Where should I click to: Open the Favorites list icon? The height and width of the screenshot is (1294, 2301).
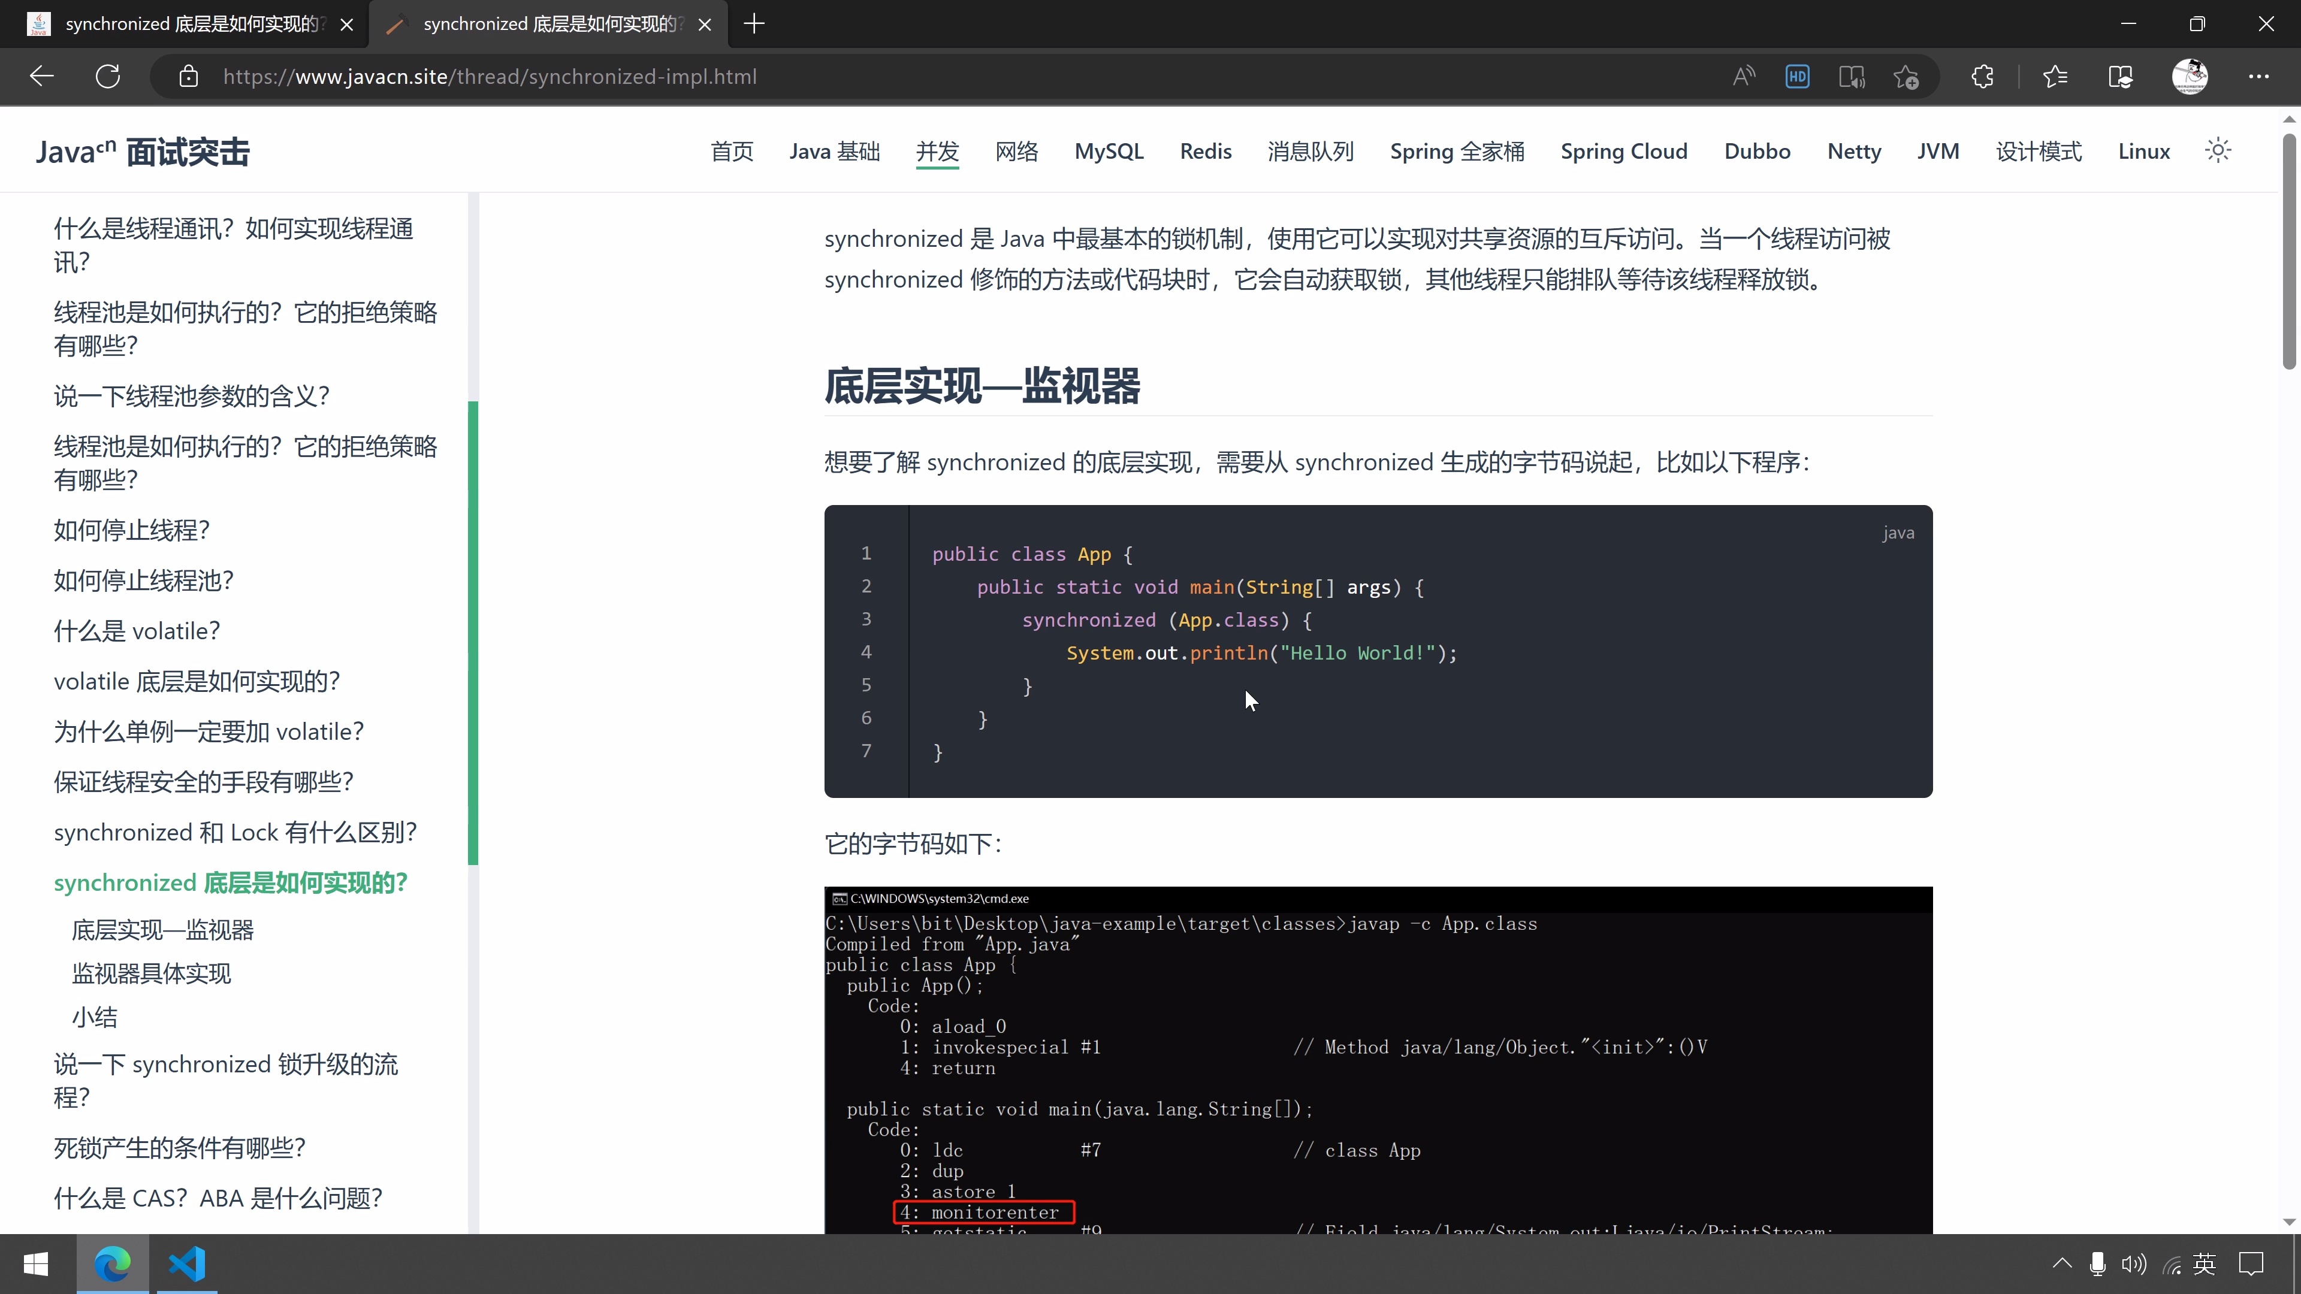2055,76
